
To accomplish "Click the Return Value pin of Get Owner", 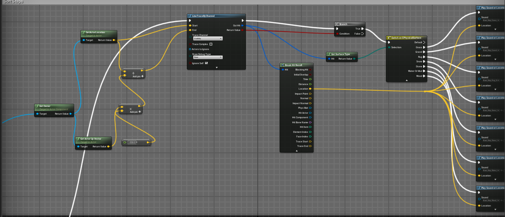I will (x=70, y=114).
